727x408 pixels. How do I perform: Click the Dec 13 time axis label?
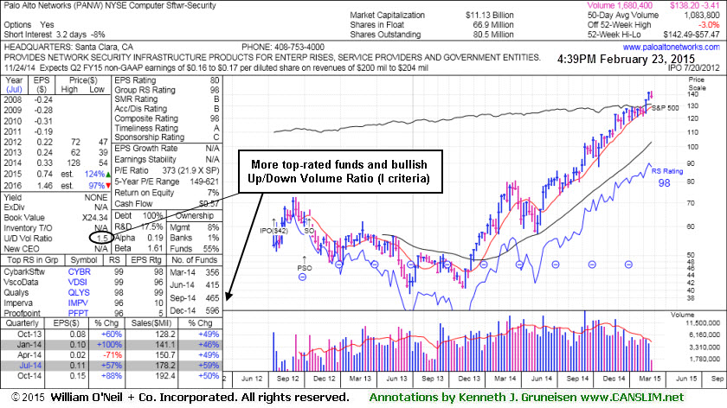(469, 379)
